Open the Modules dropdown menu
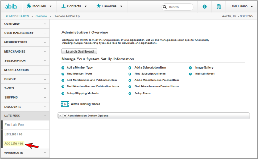 (x=39, y=6)
